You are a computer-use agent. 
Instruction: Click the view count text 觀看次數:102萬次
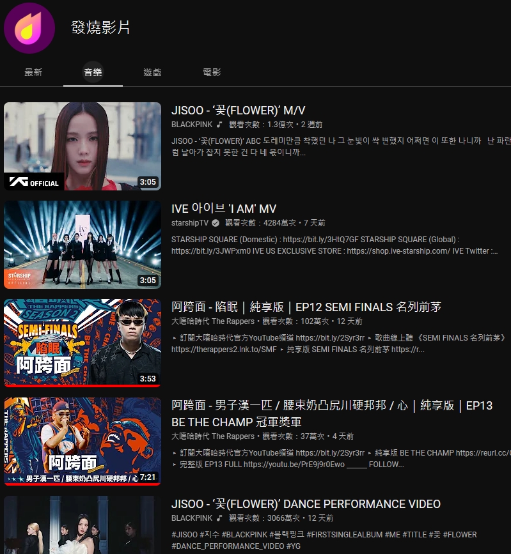pyautogui.click(x=295, y=321)
